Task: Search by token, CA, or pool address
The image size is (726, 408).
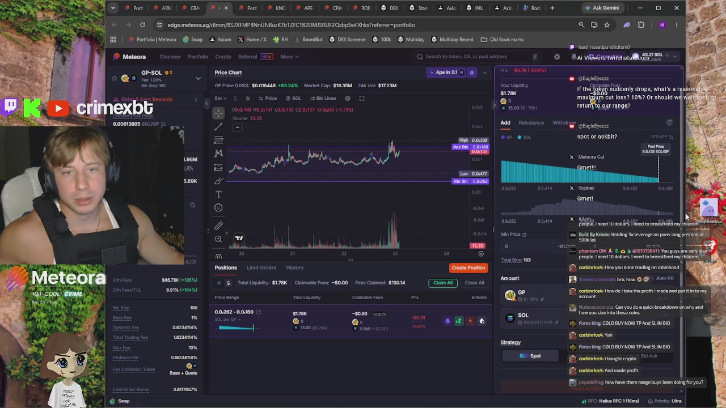Action: click(x=476, y=57)
